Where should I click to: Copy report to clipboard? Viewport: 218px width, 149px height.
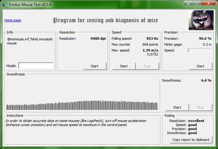pyautogui.click(x=191, y=140)
